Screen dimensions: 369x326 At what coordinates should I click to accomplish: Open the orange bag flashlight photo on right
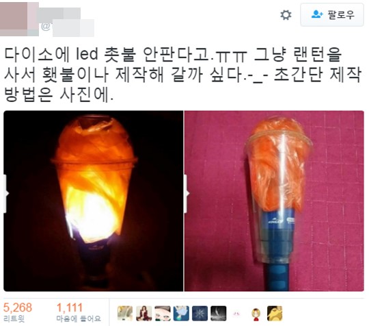coord(275,201)
